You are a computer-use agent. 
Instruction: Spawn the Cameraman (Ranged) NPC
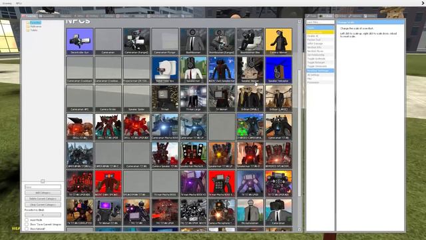(136, 41)
